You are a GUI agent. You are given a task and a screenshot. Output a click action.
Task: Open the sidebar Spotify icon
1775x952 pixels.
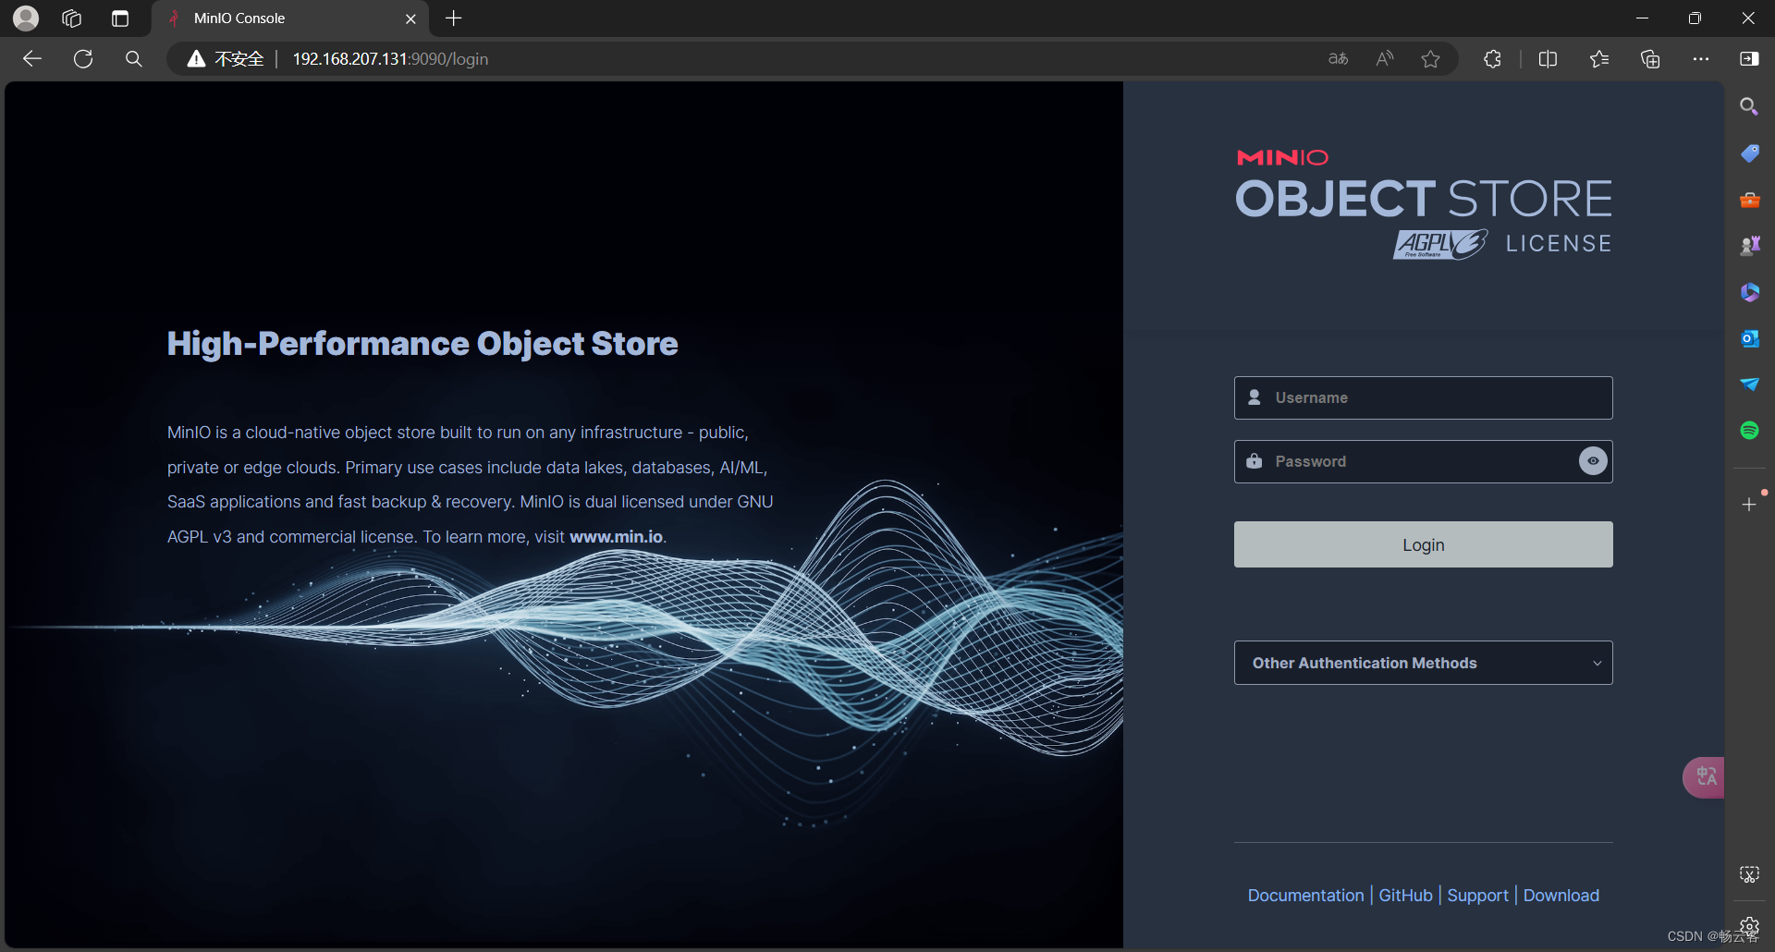coord(1749,431)
